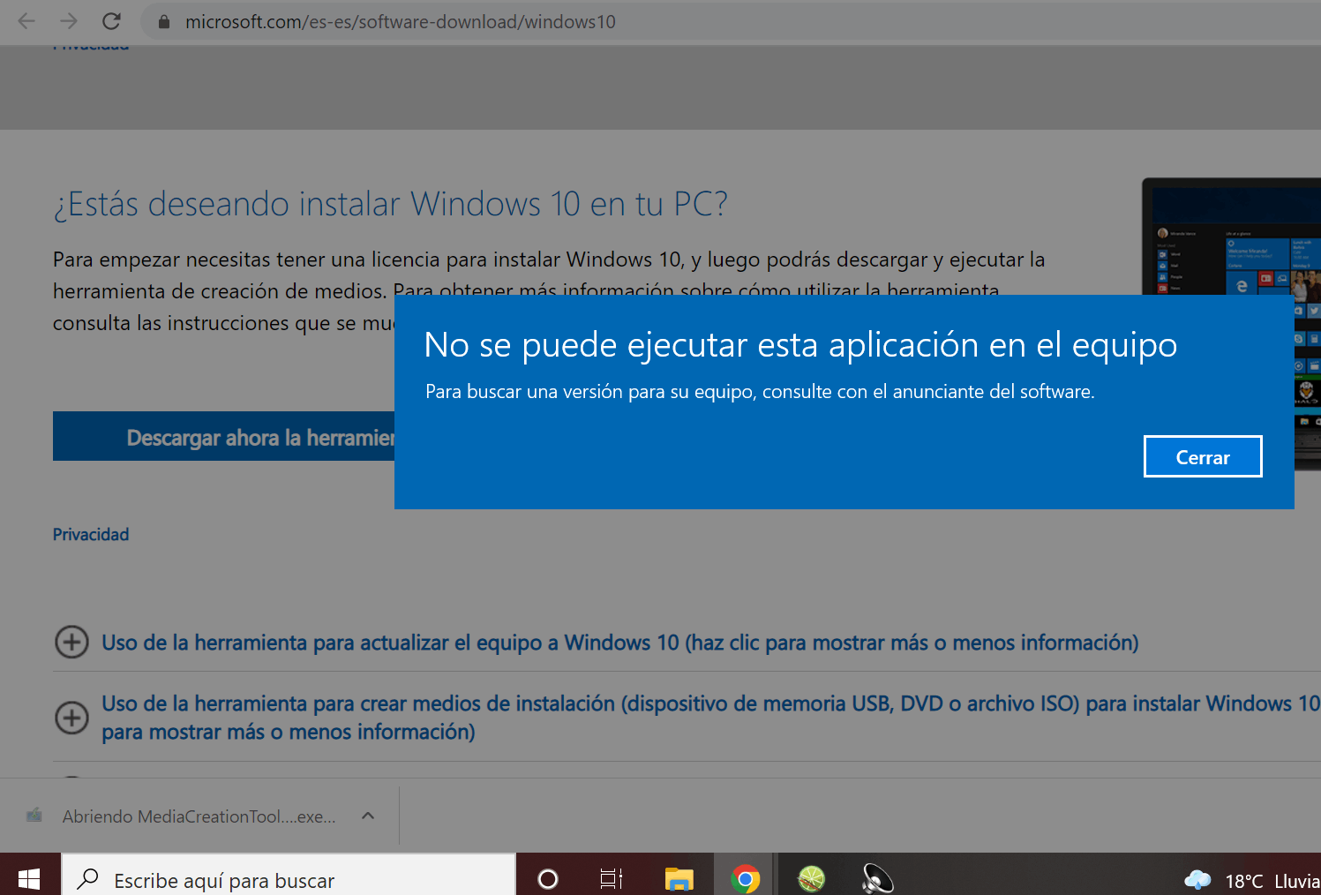Click the Chrome icon on the taskbar

click(746, 879)
